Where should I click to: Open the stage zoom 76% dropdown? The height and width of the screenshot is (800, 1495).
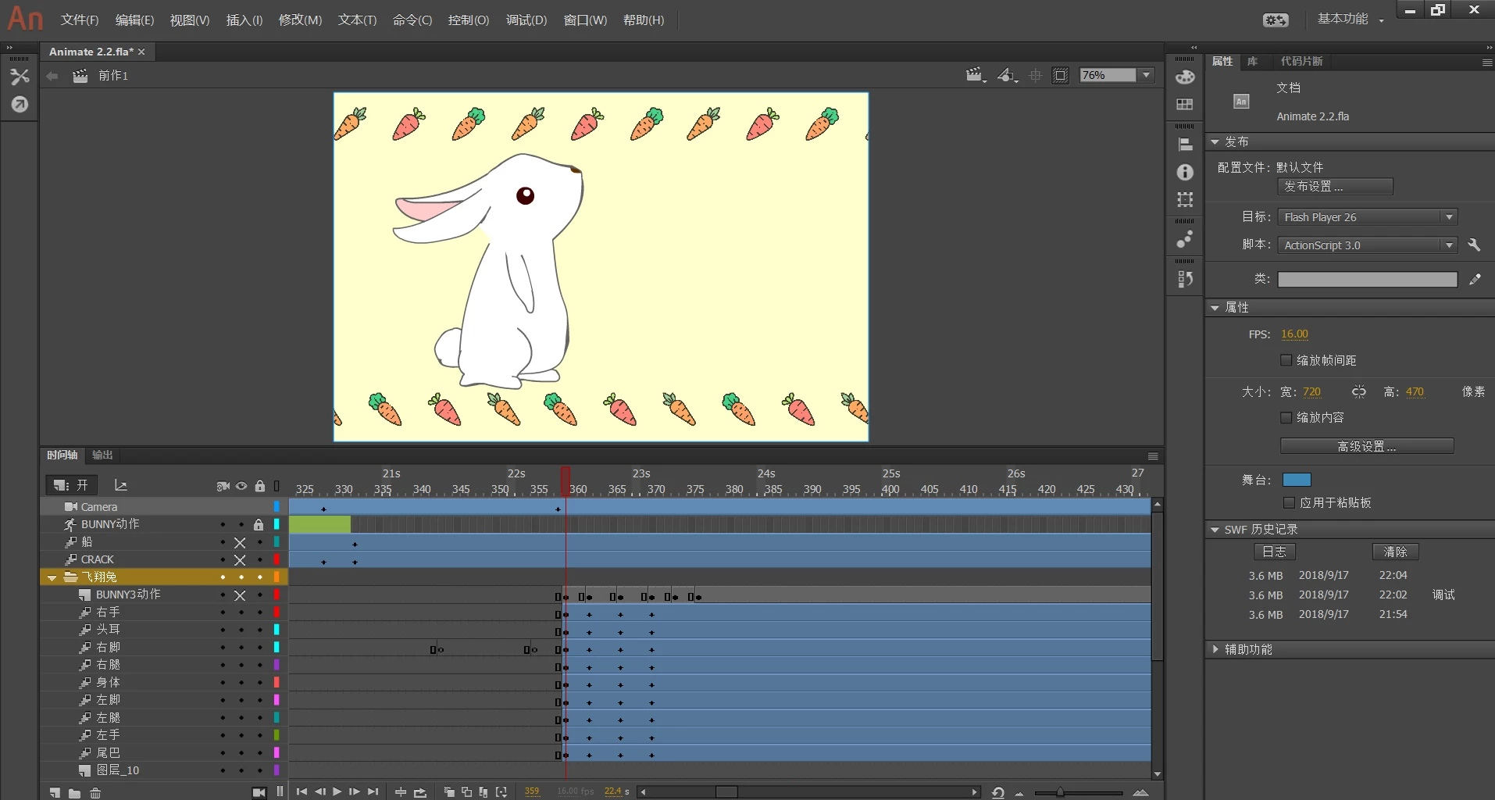pos(1147,75)
